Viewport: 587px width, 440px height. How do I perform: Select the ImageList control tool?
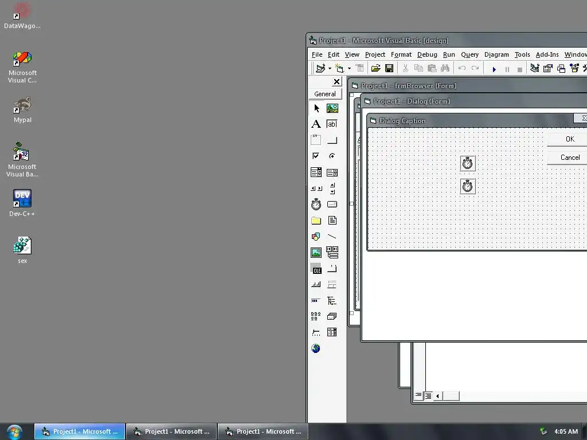pos(332,316)
